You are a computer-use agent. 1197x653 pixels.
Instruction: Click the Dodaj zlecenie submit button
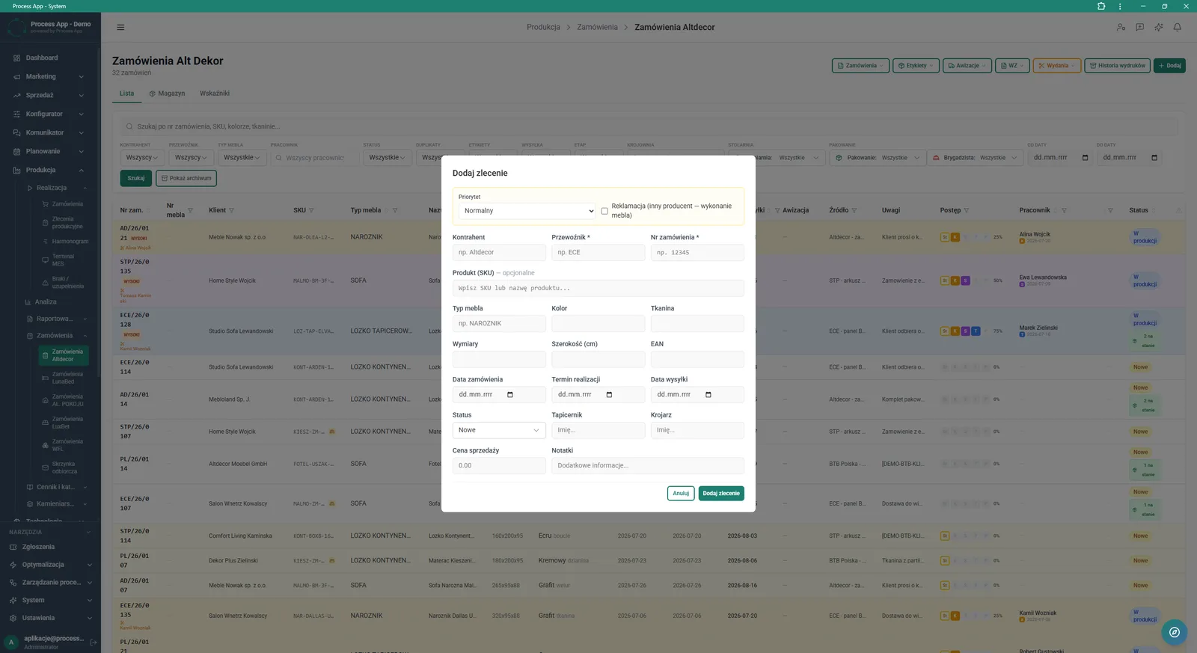(721, 494)
